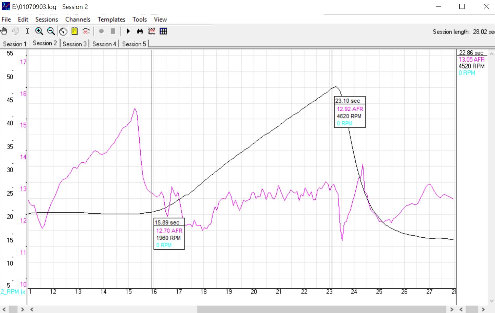
Task: Click the 1960 RPM value in cursor box
Action: coord(168,238)
